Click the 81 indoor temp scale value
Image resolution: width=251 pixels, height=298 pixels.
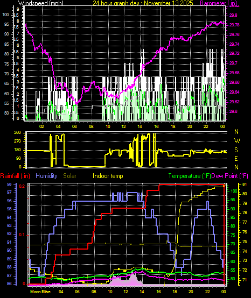tap(245, 185)
